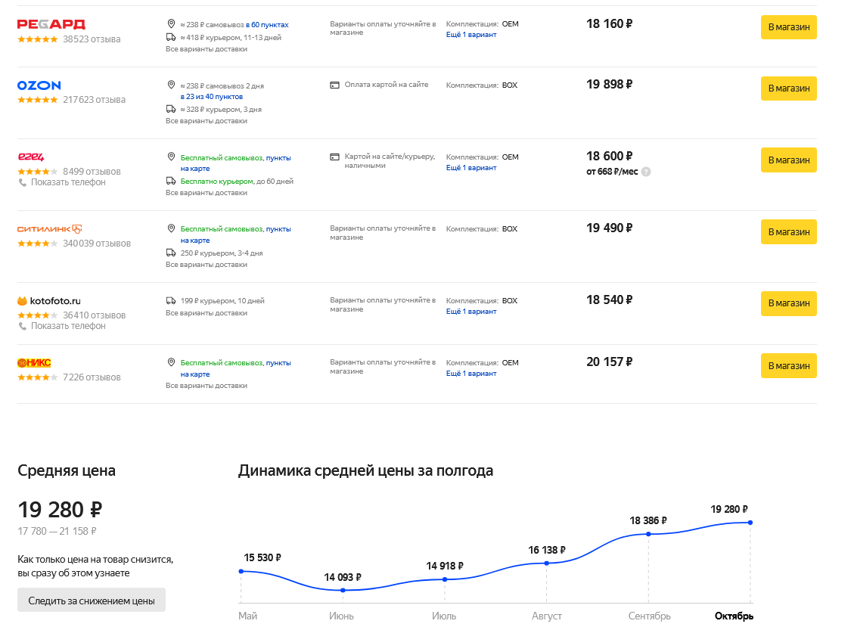Viewport: 851px width, 627px height.
Task: Click star rating of Ситилинк
Action: tap(38, 244)
